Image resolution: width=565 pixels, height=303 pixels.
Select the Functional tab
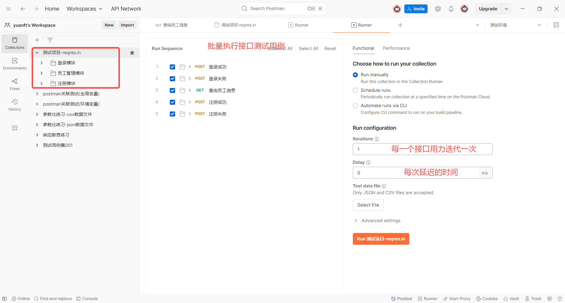tap(363, 48)
